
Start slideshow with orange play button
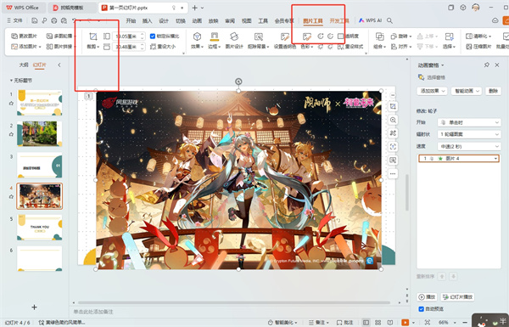[406, 323]
